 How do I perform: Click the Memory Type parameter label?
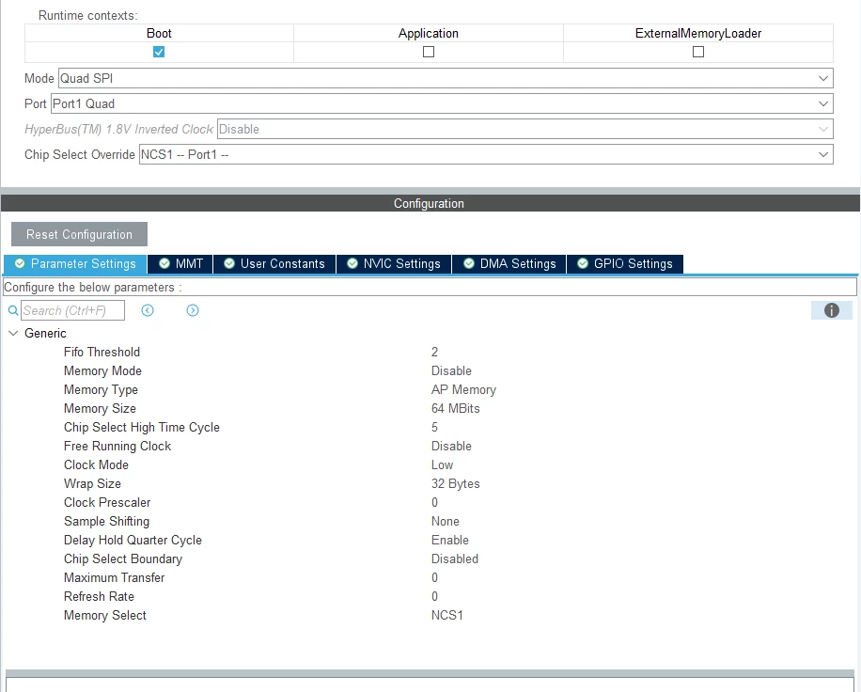coord(101,389)
